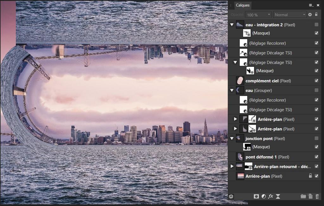Select the complément ciel layer thumbnail

click(240, 81)
